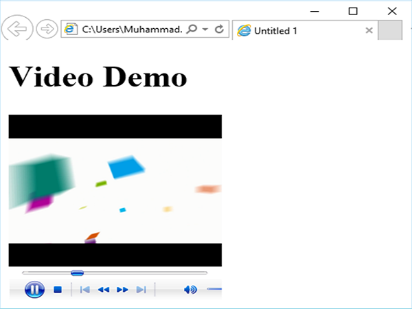Click the Internet Explorer page icon in address bar

click(71, 29)
